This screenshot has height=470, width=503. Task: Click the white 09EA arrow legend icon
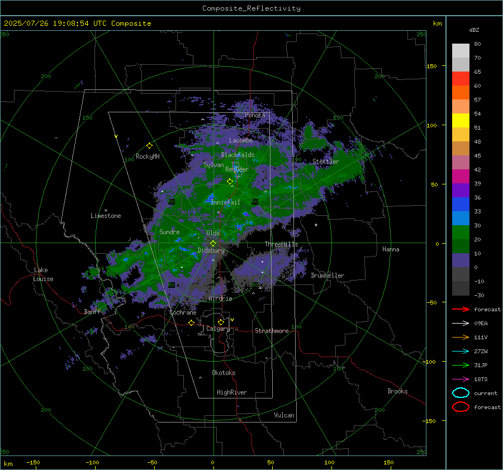(461, 324)
